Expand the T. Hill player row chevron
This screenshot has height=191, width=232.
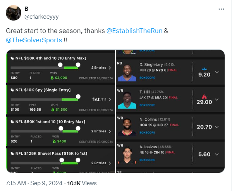[x=217, y=99]
